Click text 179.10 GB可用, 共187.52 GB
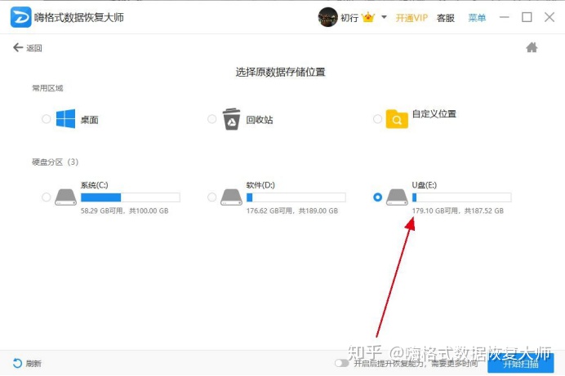This screenshot has width=565, height=376. (457, 211)
